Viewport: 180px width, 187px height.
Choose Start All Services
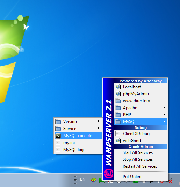tap(141, 152)
